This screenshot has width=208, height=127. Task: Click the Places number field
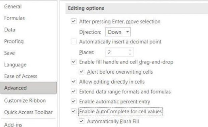(119, 52)
